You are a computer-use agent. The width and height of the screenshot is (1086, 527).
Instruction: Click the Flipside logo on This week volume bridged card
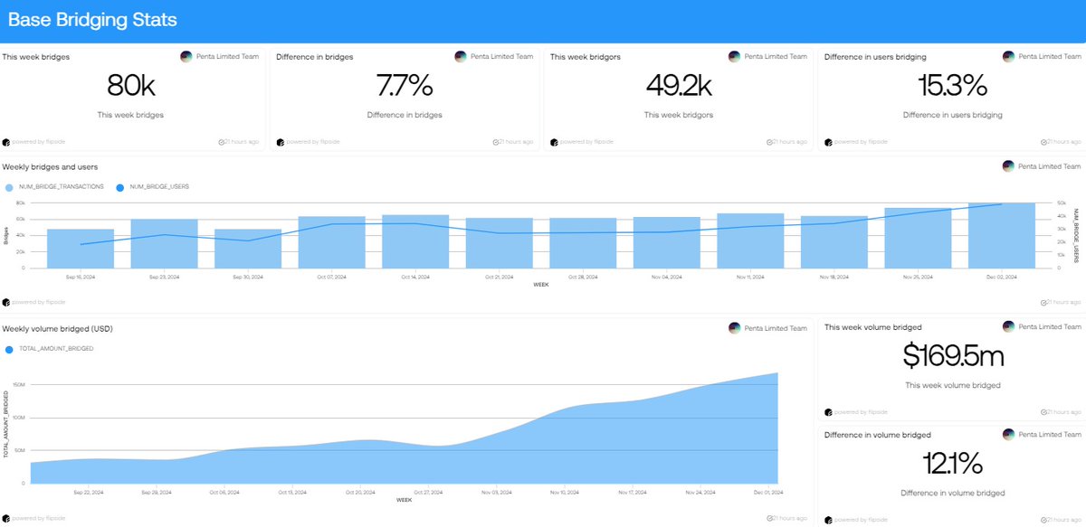[828, 411]
